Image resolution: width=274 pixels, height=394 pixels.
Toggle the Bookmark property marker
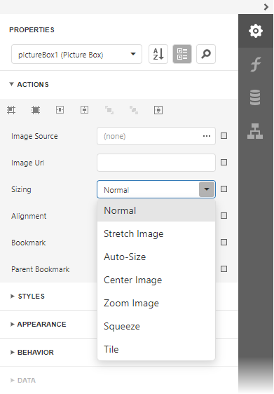(224, 243)
